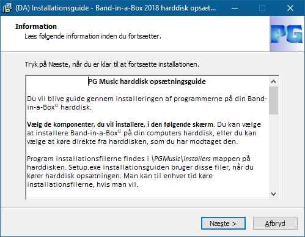The height and width of the screenshot is (237, 305).
Task: Place cursor in 'PG Music harddisk opsætningsguide' heading
Action: (147, 81)
